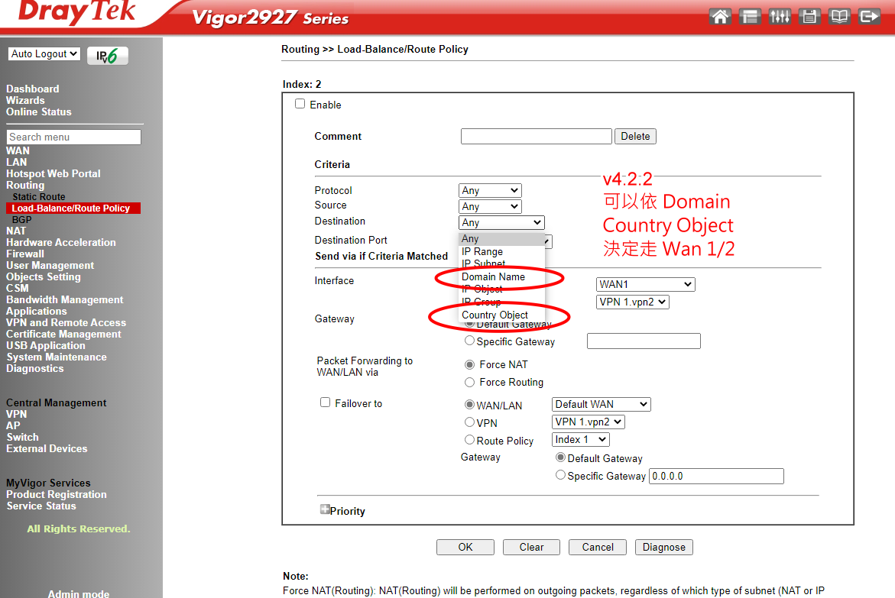Open the Protocol dropdown

click(x=490, y=190)
